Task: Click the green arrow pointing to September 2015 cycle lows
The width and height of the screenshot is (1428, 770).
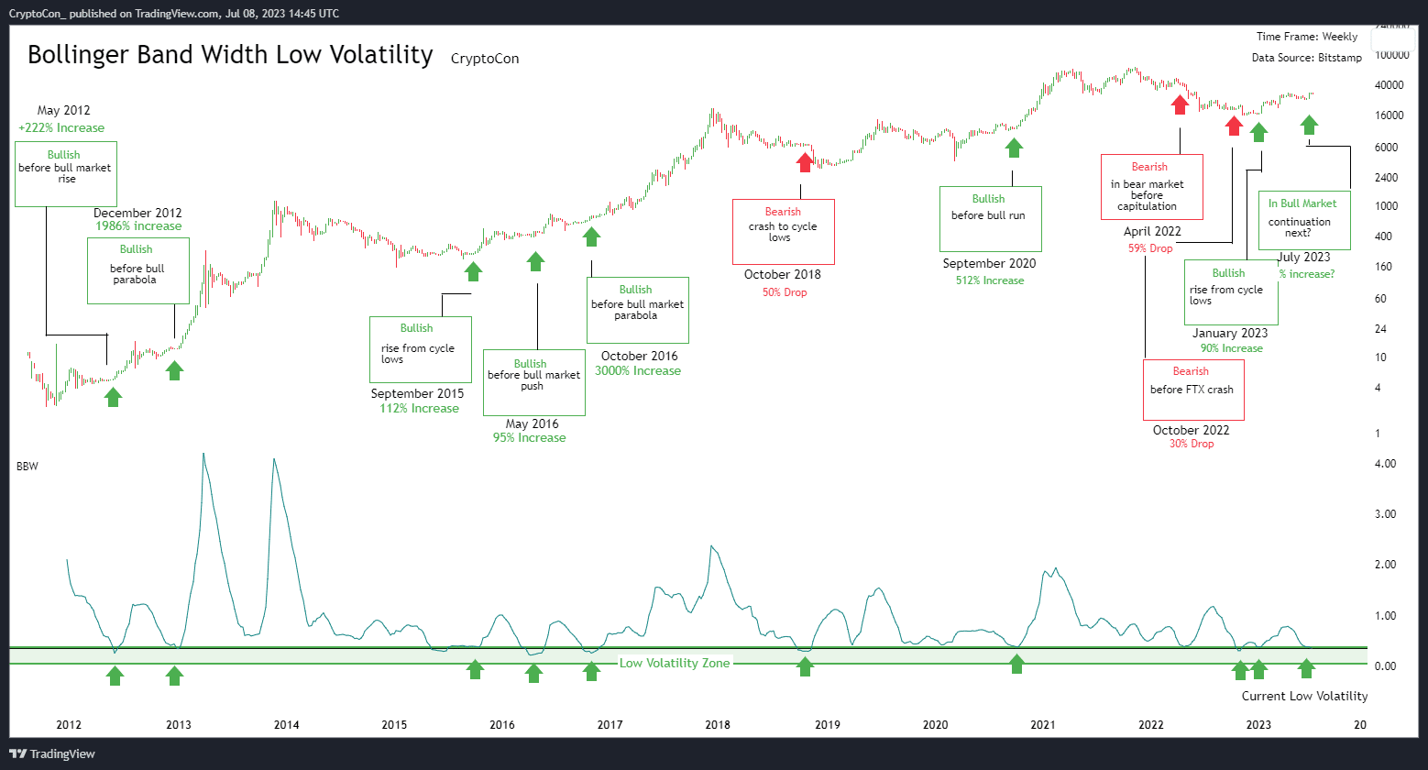Action: pos(473,270)
